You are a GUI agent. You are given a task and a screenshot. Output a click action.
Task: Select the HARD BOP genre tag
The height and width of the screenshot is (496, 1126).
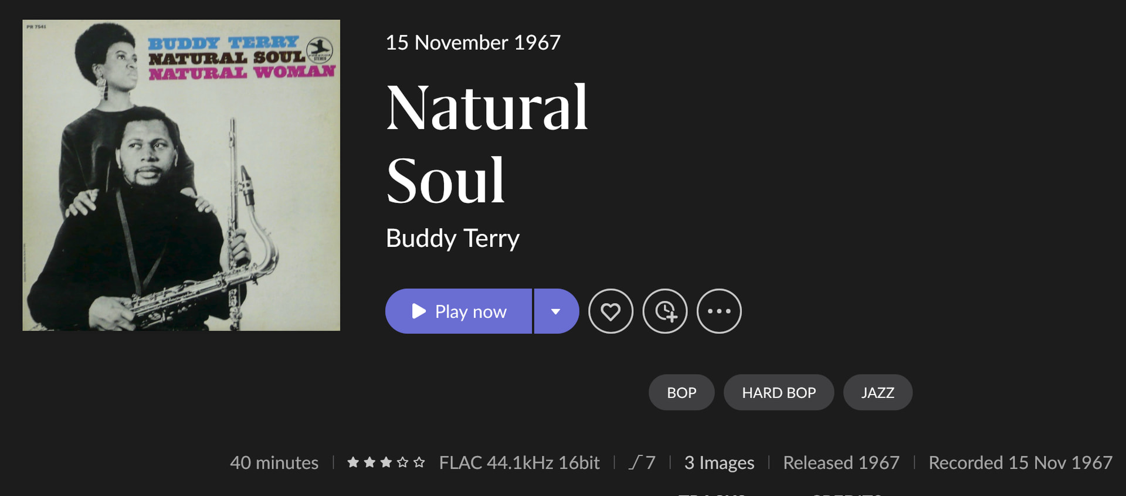click(x=779, y=392)
